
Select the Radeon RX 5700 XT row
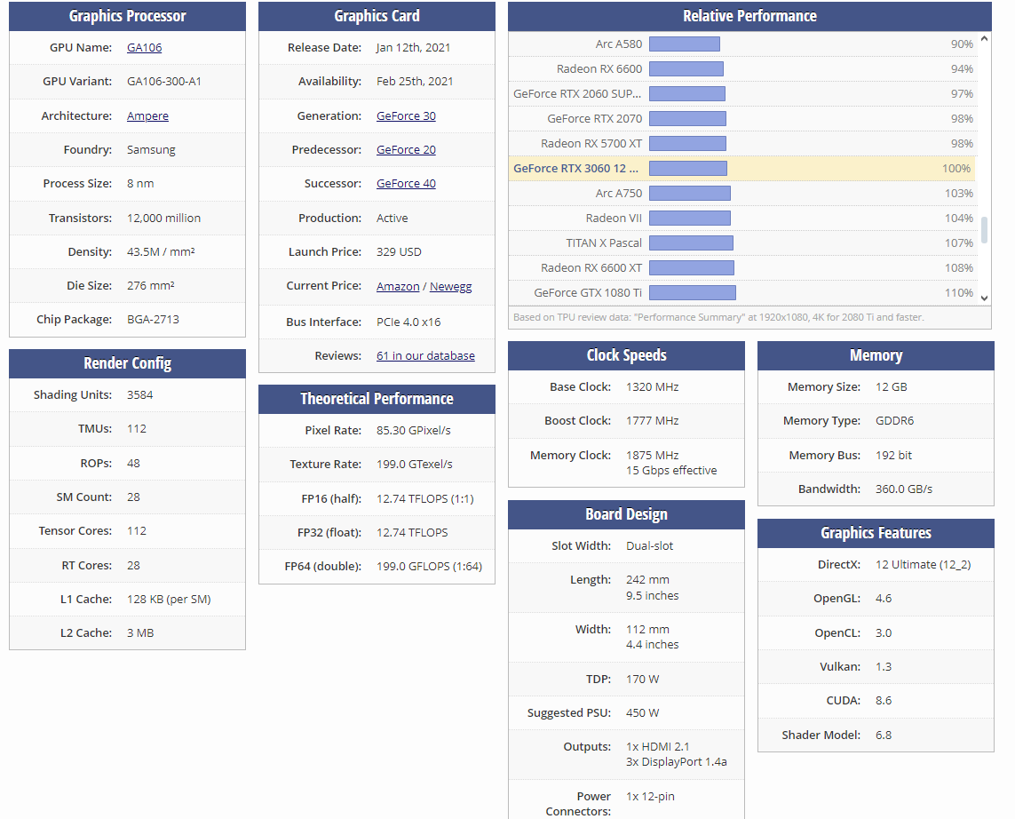pyautogui.click(x=742, y=143)
